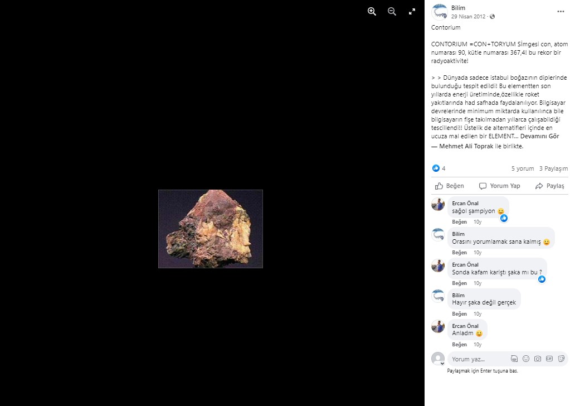Click the zoom in magnifier icon
Viewport: 570px width, 406px height.
tap(372, 11)
